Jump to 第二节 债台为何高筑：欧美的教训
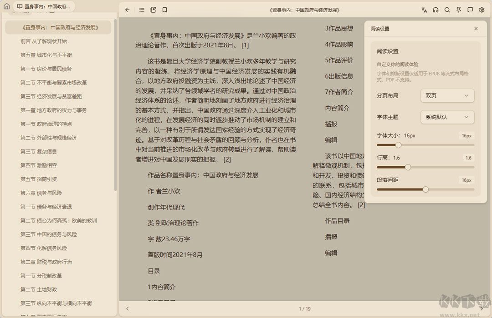The height and width of the screenshot is (318, 492). (x=59, y=220)
